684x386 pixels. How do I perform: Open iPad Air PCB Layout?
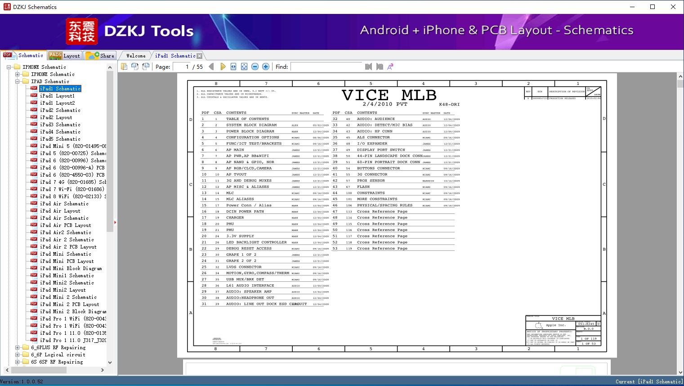click(65, 225)
